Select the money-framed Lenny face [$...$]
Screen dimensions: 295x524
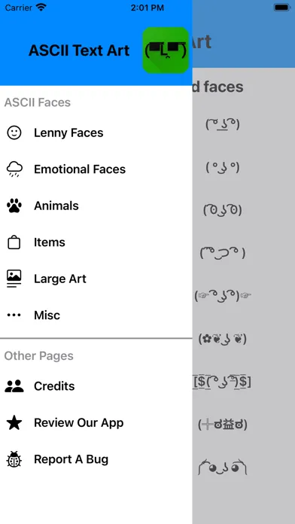tap(222, 382)
